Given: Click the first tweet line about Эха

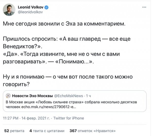Looking at the screenshot, I should click(x=64, y=24).
